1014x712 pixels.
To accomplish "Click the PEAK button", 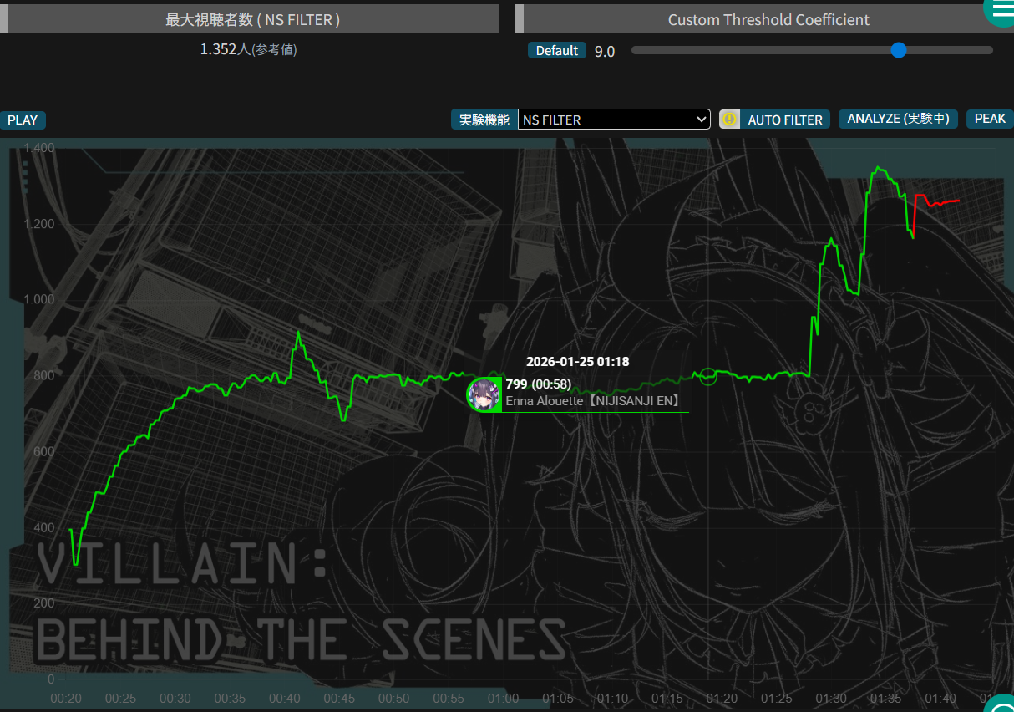I will tap(990, 119).
